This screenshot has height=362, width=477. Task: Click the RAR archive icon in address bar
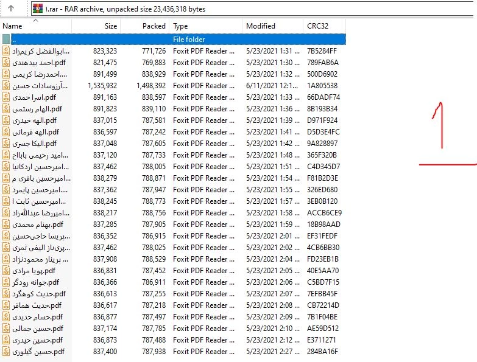pos(38,9)
